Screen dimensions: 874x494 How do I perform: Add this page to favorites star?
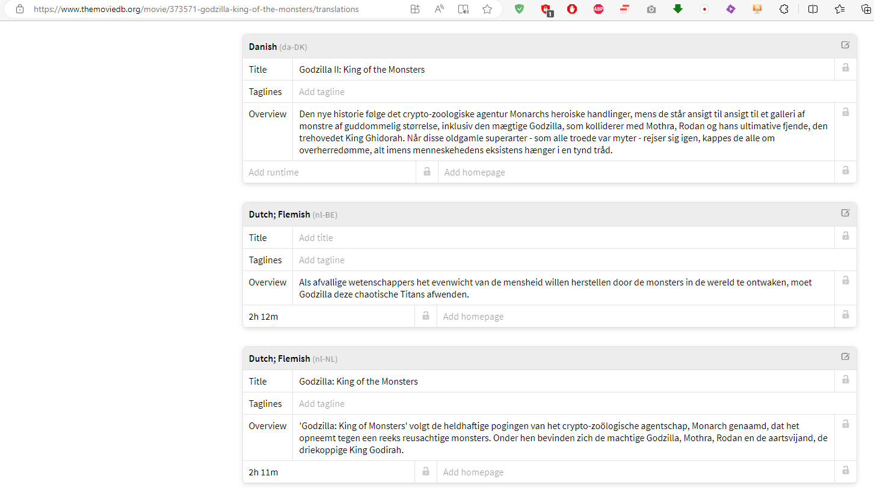tap(487, 9)
